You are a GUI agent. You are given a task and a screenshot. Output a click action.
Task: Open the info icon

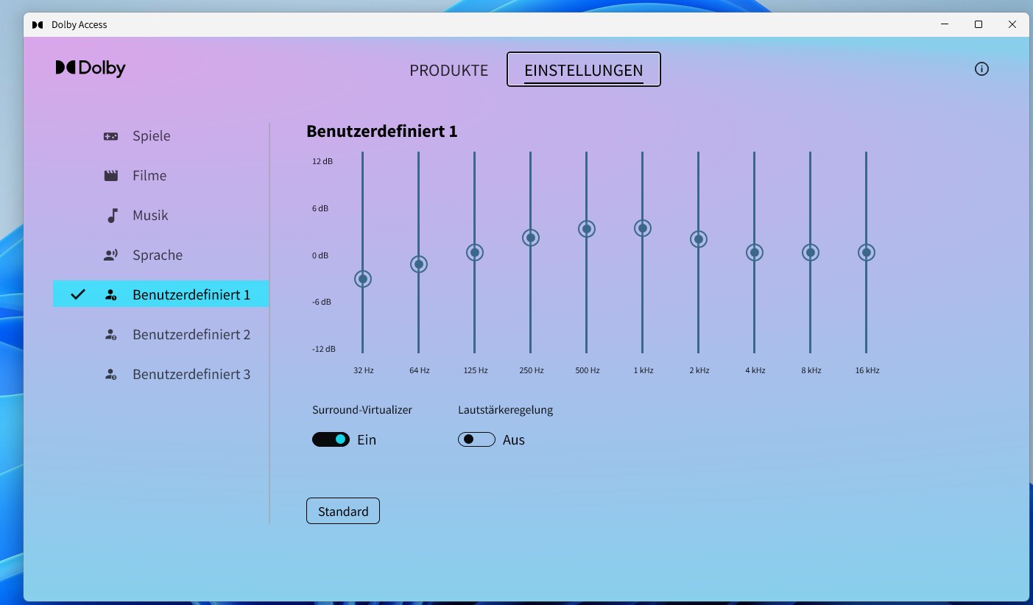(981, 69)
